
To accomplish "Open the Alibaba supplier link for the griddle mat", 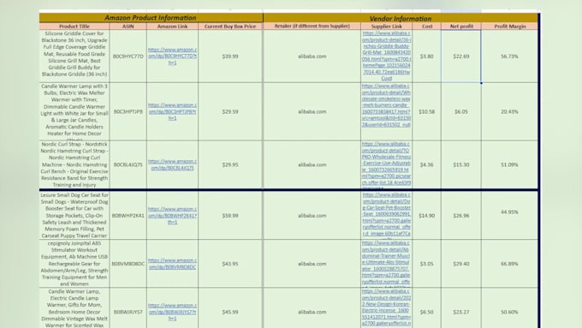I will [386, 56].
